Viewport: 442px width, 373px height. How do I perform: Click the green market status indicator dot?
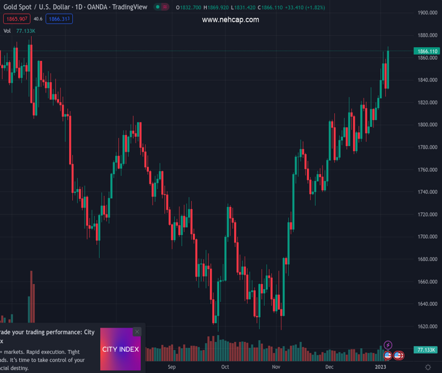click(x=158, y=7)
